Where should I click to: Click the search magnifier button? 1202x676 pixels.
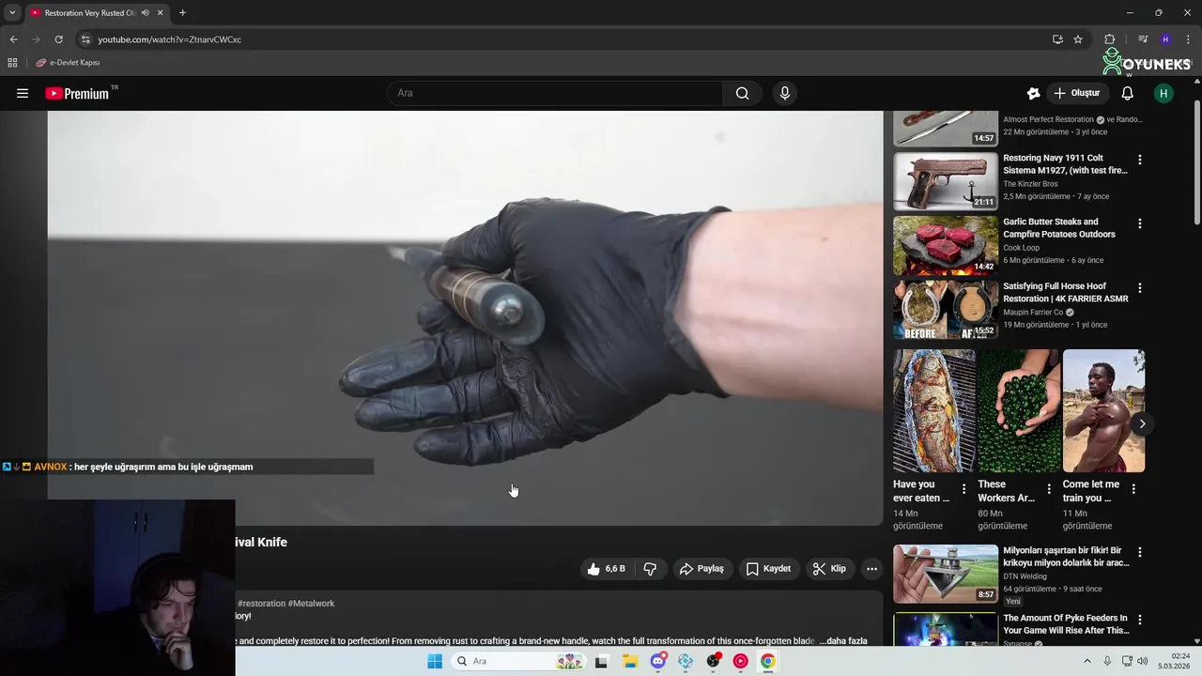742,93
